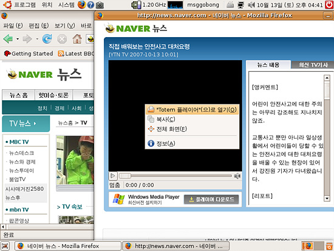
Task: Click the CPU frequency monitor applet
Action: pos(148,5)
